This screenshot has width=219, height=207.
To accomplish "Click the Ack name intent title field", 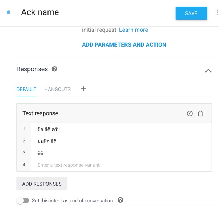I will click(40, 12).
